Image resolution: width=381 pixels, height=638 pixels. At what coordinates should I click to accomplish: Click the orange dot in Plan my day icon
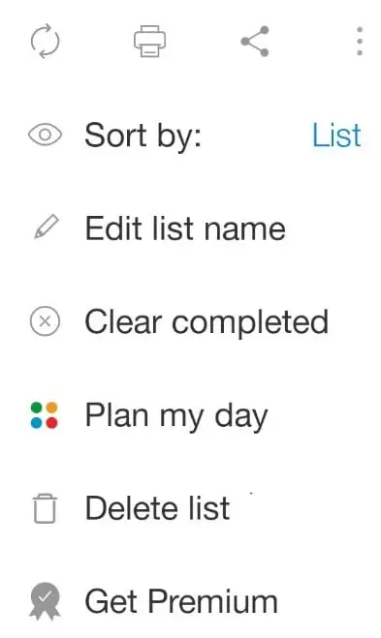(x=51, y=408)
